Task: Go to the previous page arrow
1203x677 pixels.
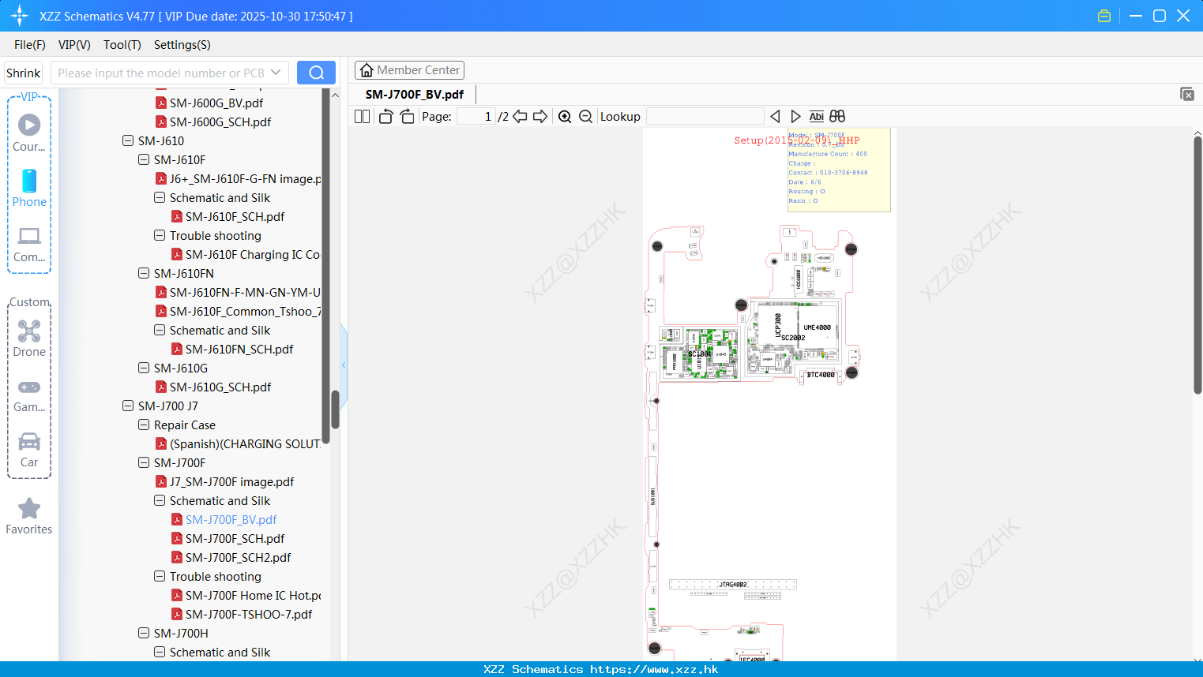Action: click(x=520, y=116)
